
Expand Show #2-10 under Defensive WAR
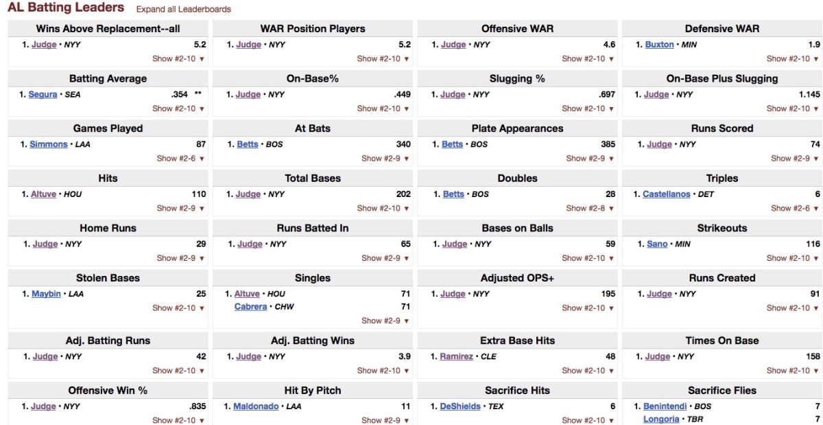pos(793,59)
